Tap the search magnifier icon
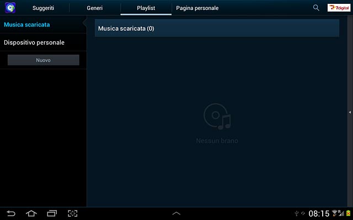This screenshot has width=353, height=220. click(316, 8)
